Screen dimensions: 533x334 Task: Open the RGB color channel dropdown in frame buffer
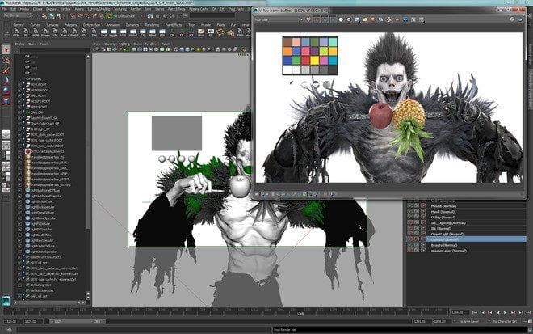point(279,19)
